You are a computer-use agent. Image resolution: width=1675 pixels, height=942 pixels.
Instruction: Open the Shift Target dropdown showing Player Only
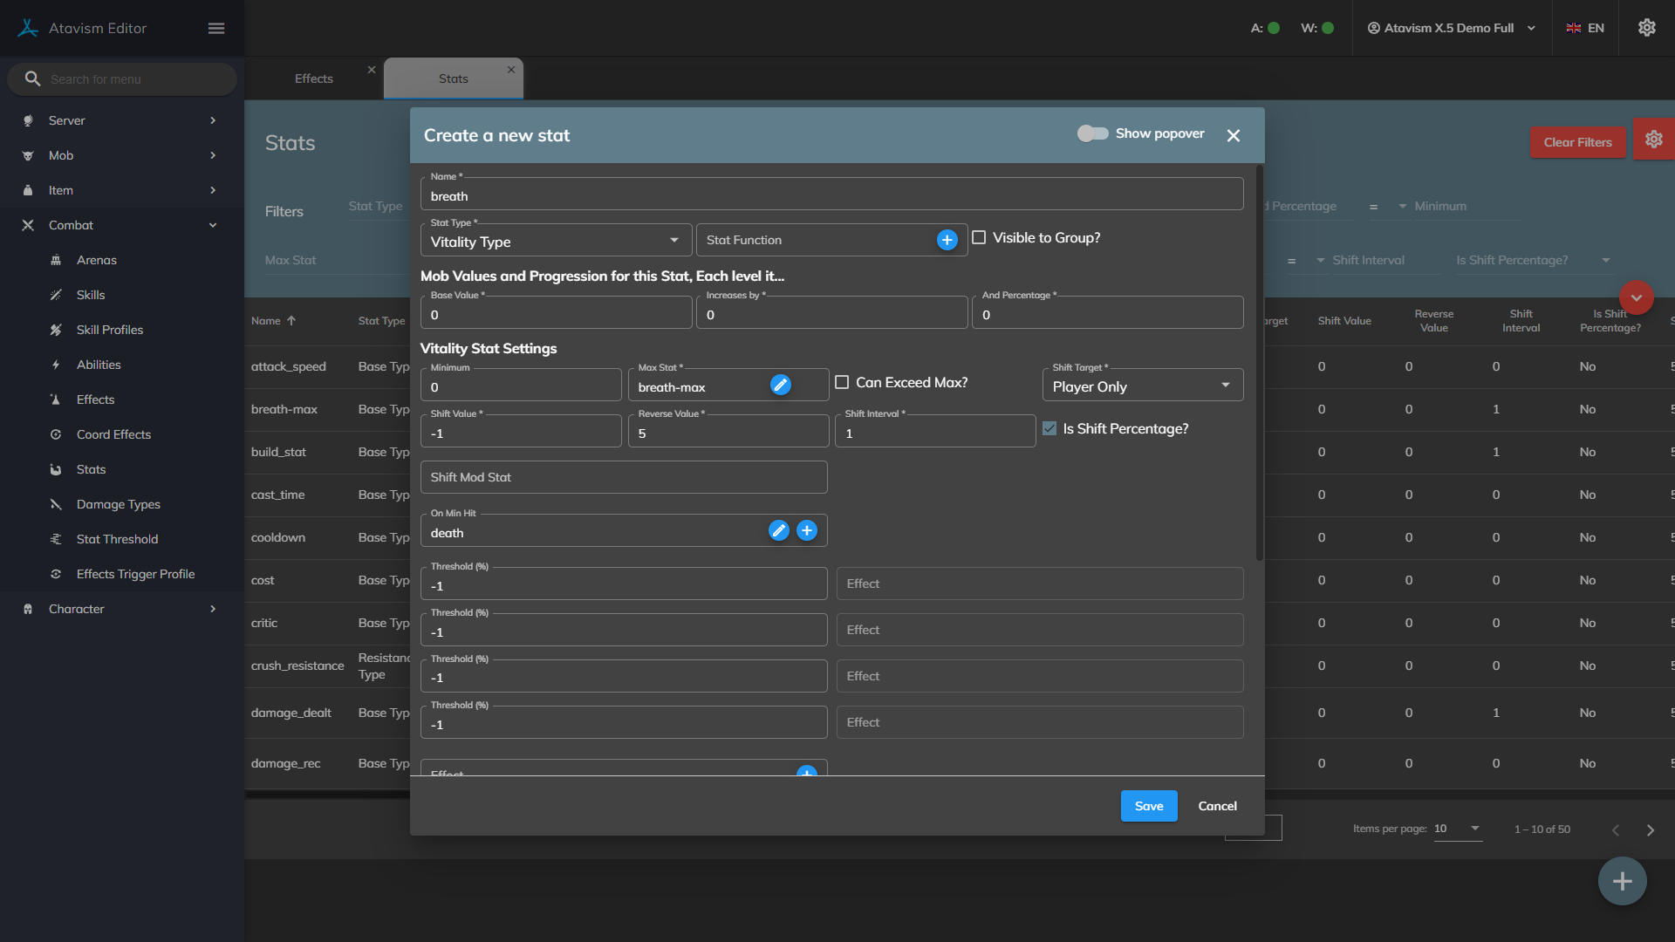click(1142, 386)
